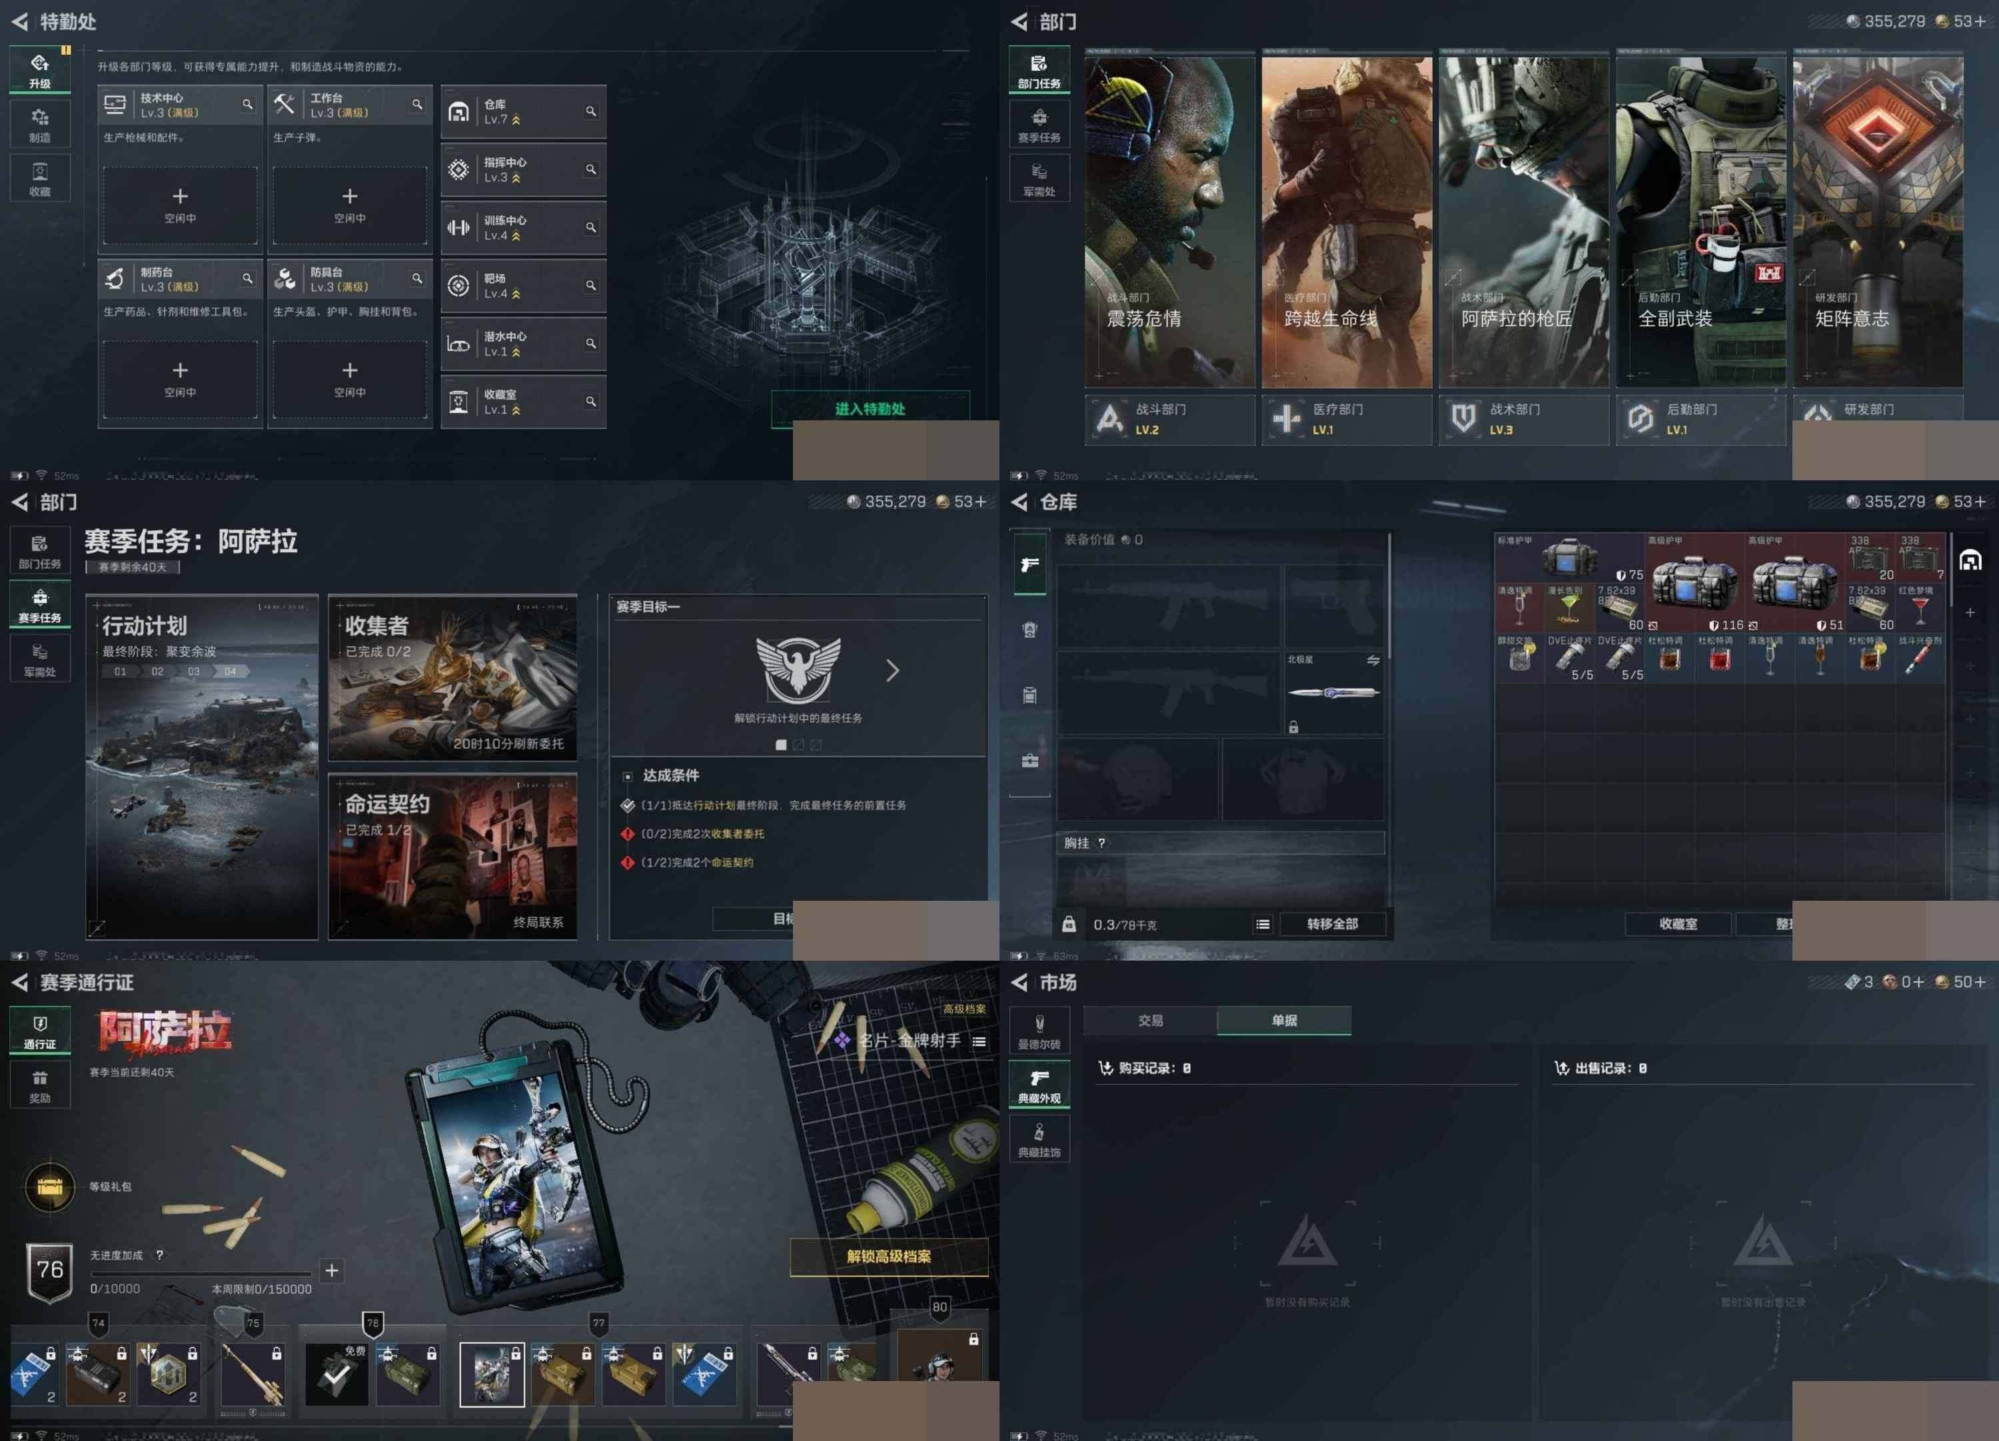Click the 解锁高级档案 button
The width and height of the screenshot is (1999, 1441).
tap(888, 1256)
